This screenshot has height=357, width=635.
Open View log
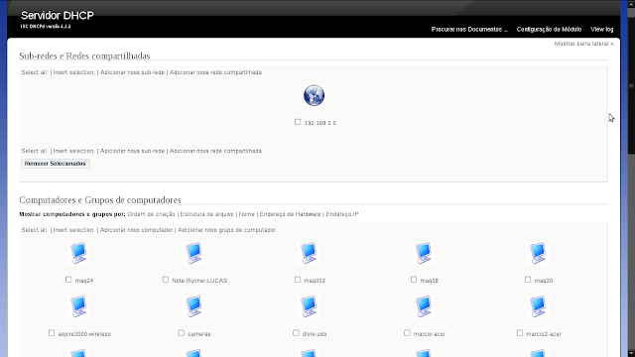[x=602, y=29]
